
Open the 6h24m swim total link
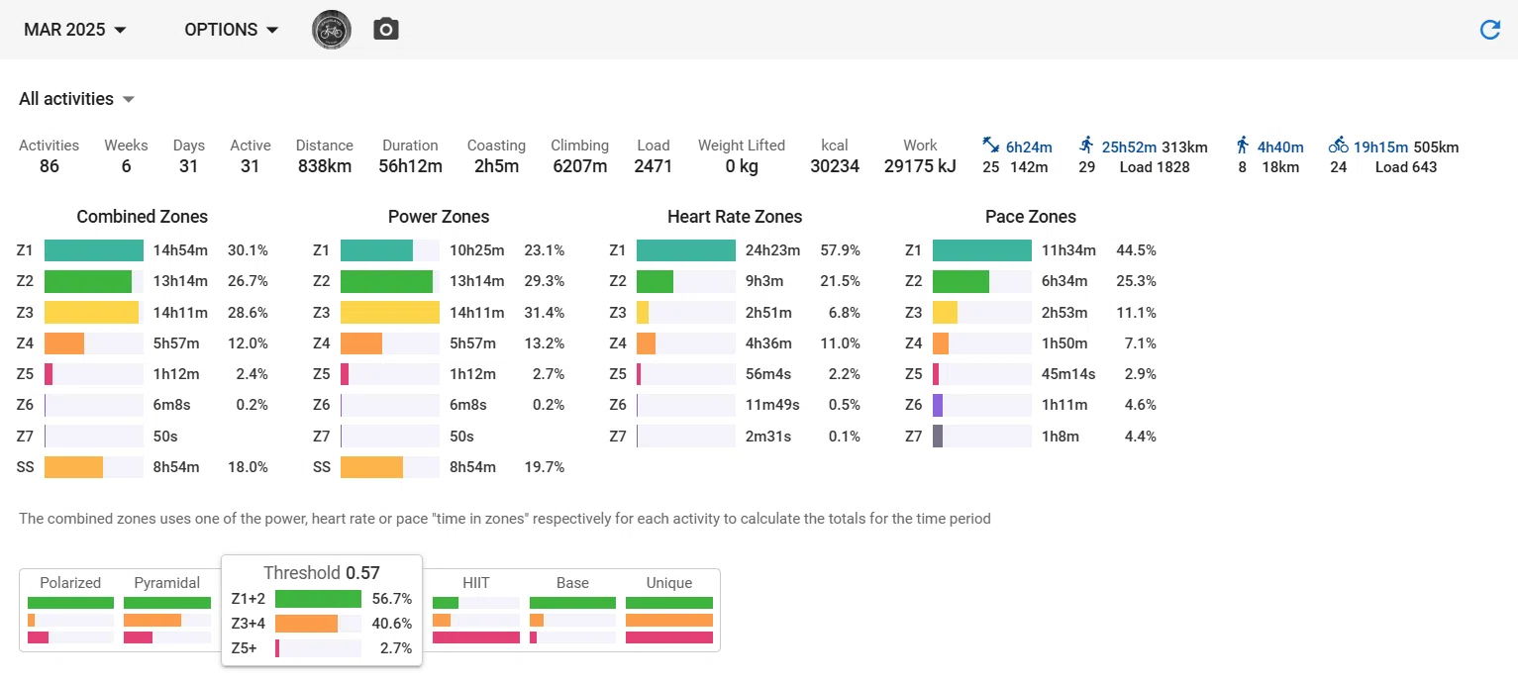tap(1029, 147)
